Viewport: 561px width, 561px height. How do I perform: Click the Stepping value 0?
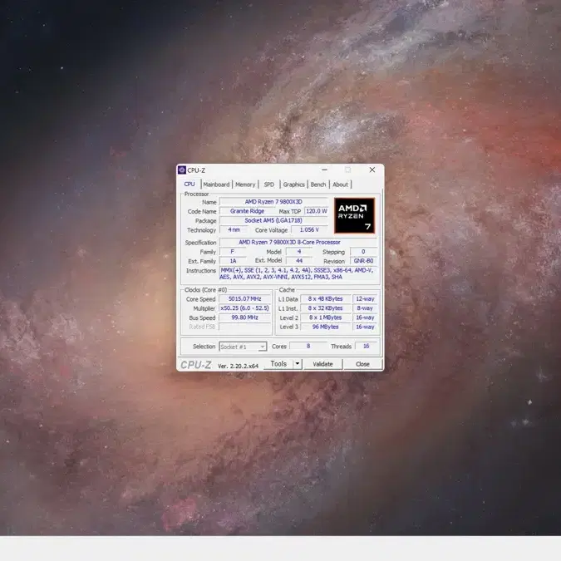(x=363, y=252)
